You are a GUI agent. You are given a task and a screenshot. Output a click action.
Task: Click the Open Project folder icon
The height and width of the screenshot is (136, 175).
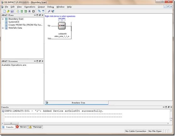tap(8, 11)
